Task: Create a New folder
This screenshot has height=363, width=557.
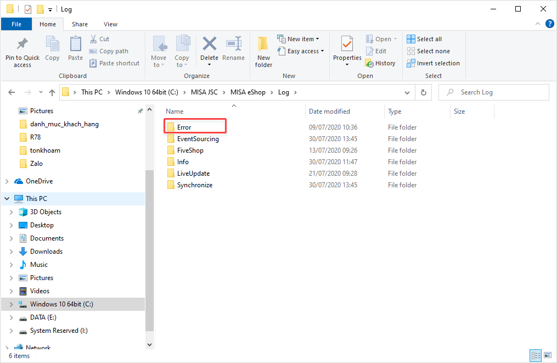Action: 263,52
